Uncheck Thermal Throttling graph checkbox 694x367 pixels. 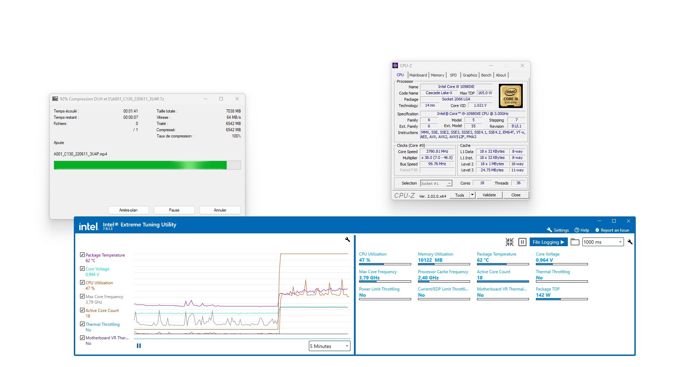(x=82, y=324)
